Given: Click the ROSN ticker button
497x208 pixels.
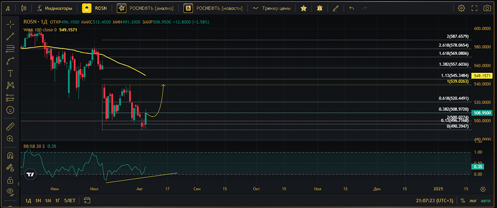Looking at the screenshot, I should (95, 8).
